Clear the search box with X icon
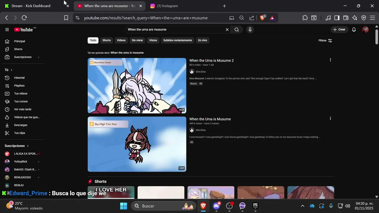This screenshot has height=213, width=379. click(x=227, y=30)
